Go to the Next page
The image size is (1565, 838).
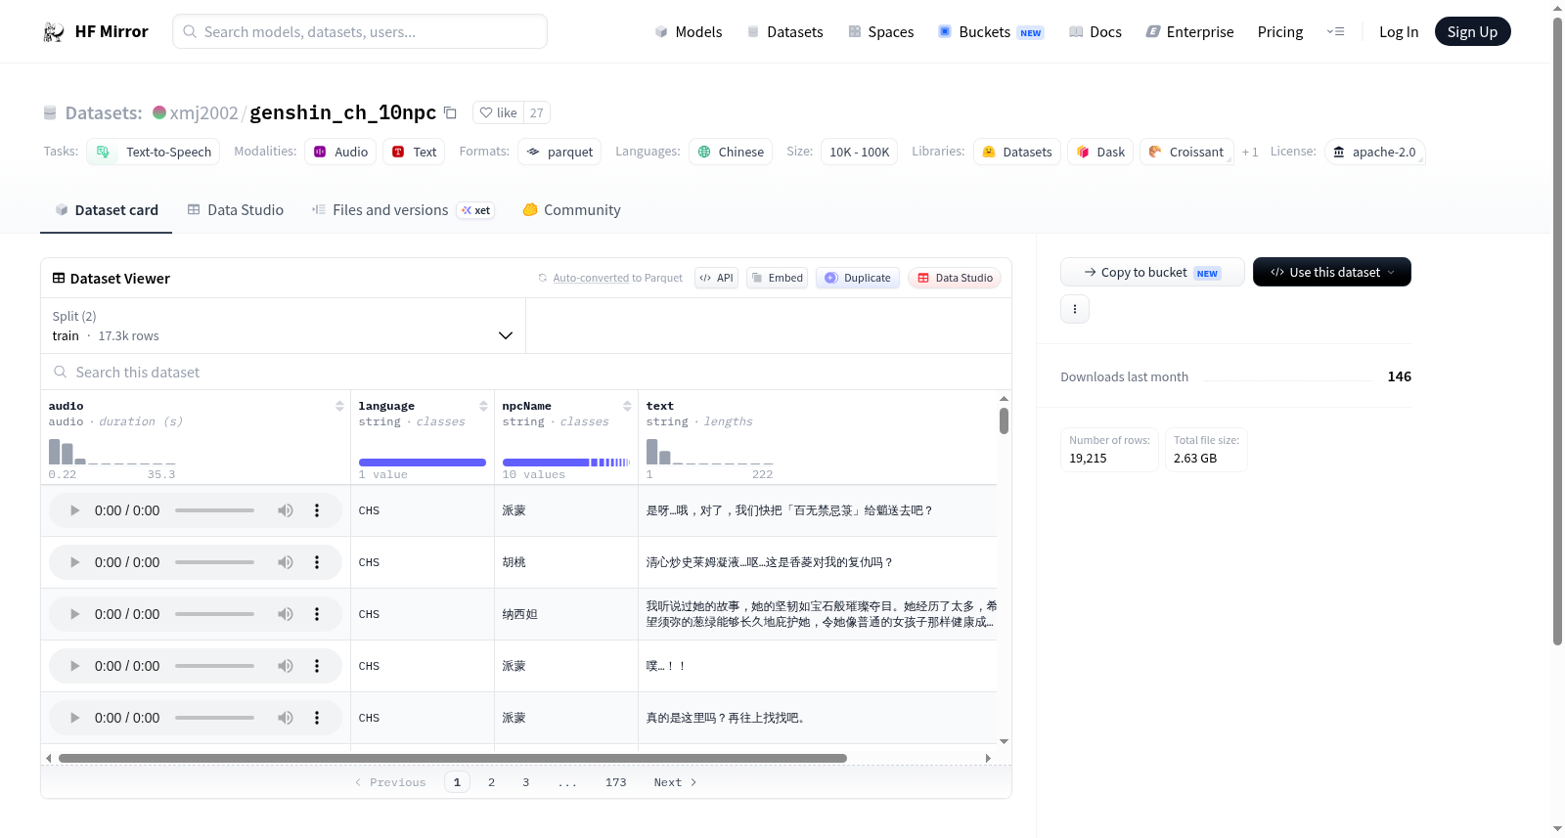pyautogui.click(x=675, y=782)
